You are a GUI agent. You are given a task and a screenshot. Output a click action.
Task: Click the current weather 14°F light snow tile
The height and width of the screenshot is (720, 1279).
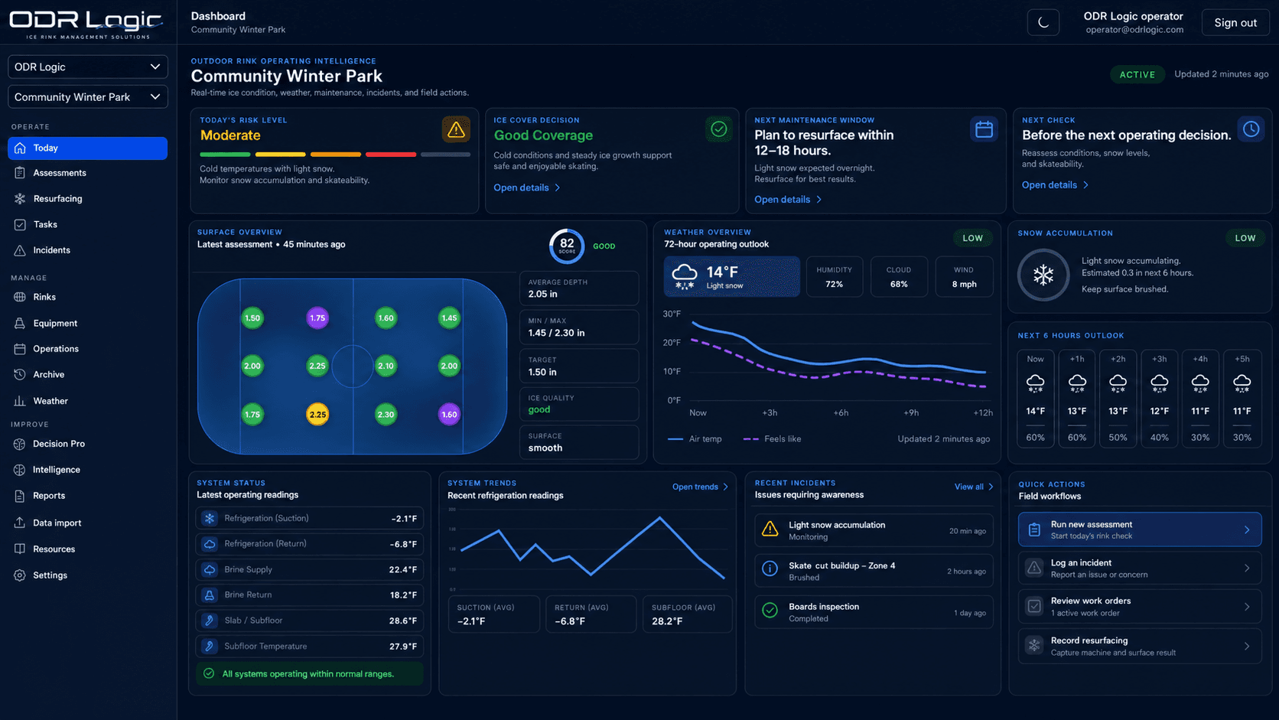[731, 277]
